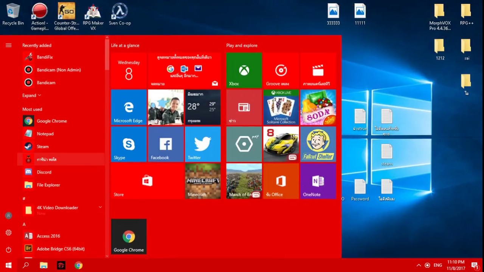Click the '#' letter group header
Screen dimensions: 484x272
(x=24, y=198)
